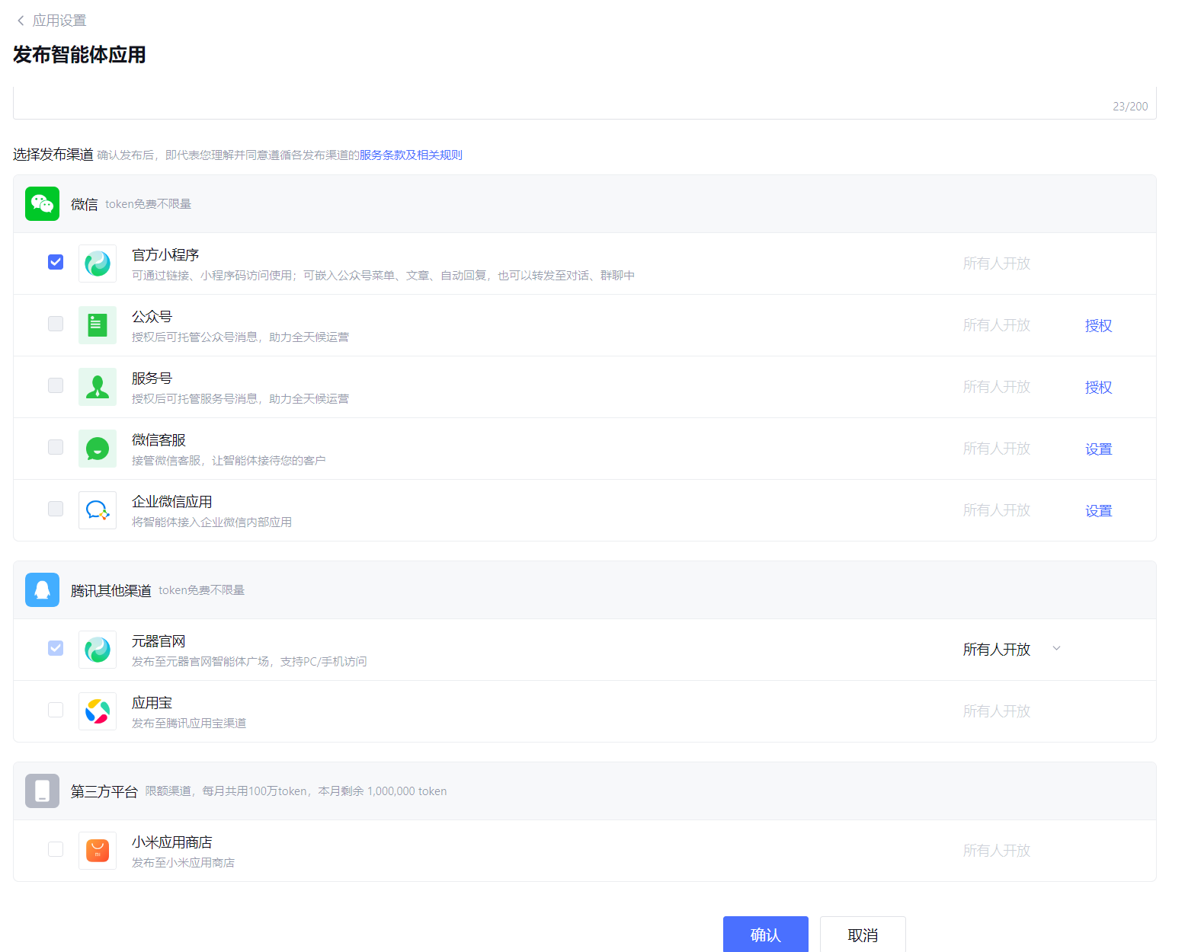The height and width of the screenshot is (952, 1185).
Task: Open the 元器官网 所有人开放 dropdown
Action: (1056, 648)
